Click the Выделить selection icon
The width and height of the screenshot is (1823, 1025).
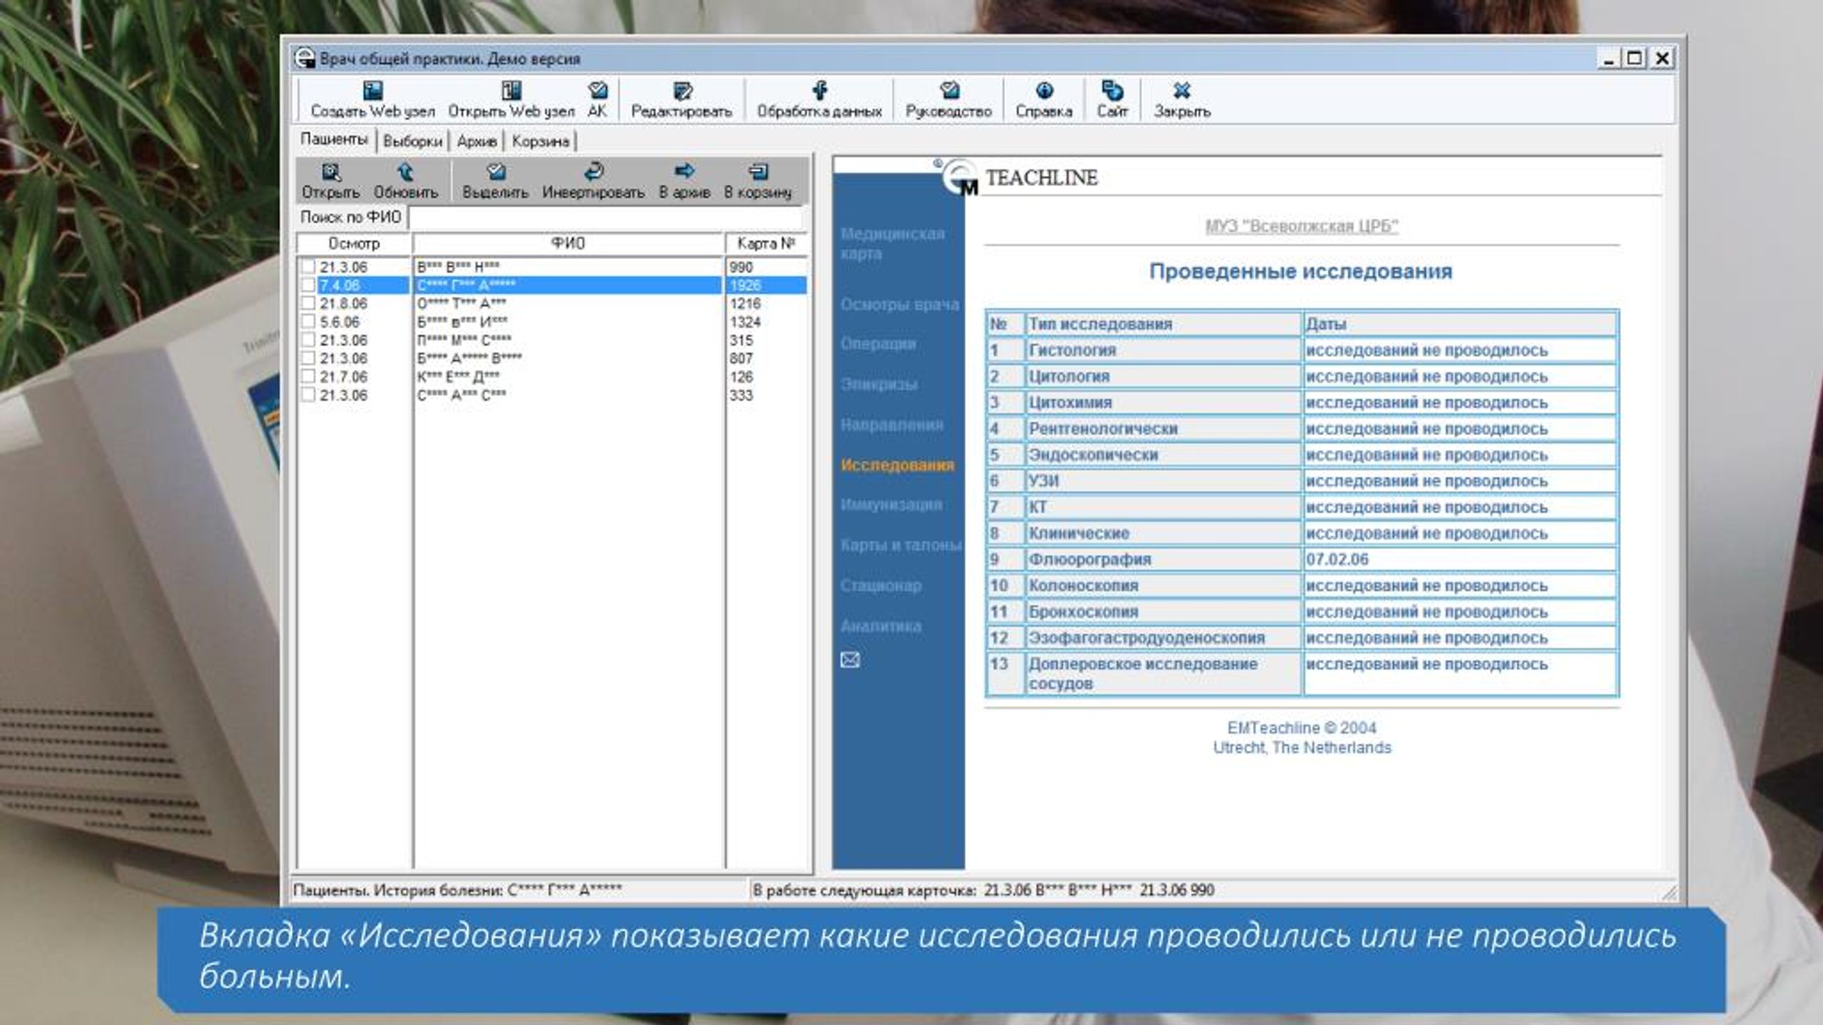tap(496, 172)
